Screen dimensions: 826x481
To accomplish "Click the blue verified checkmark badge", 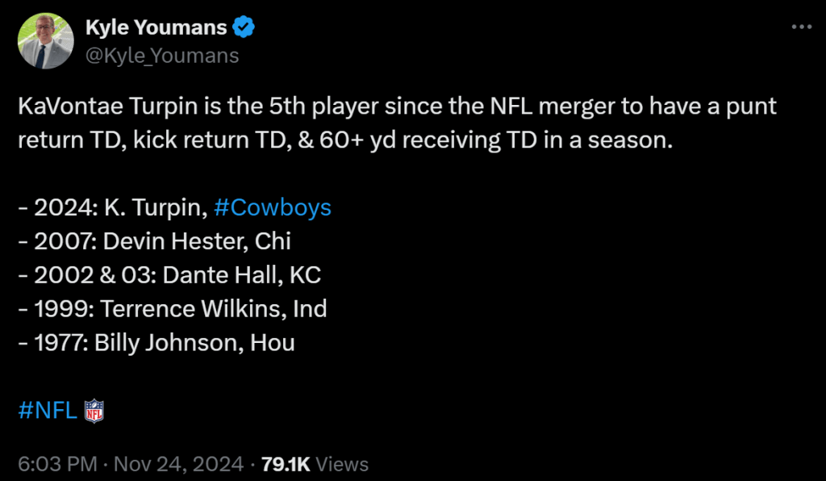I will click(244, 28).
